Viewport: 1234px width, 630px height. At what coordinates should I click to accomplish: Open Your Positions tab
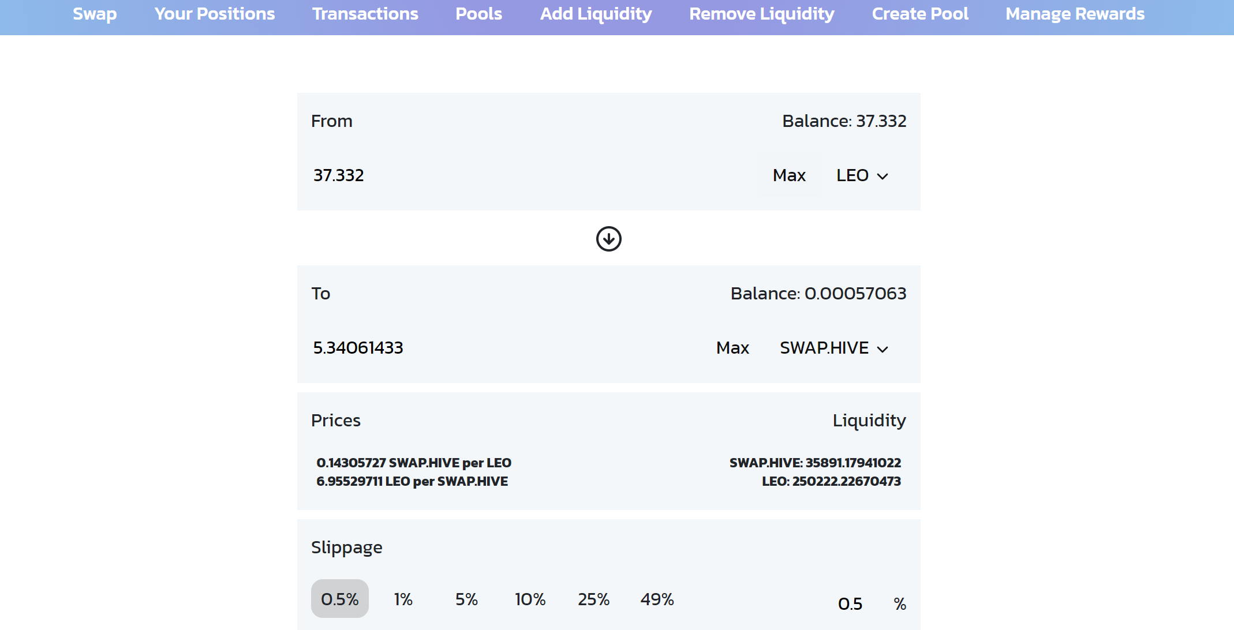215,14
